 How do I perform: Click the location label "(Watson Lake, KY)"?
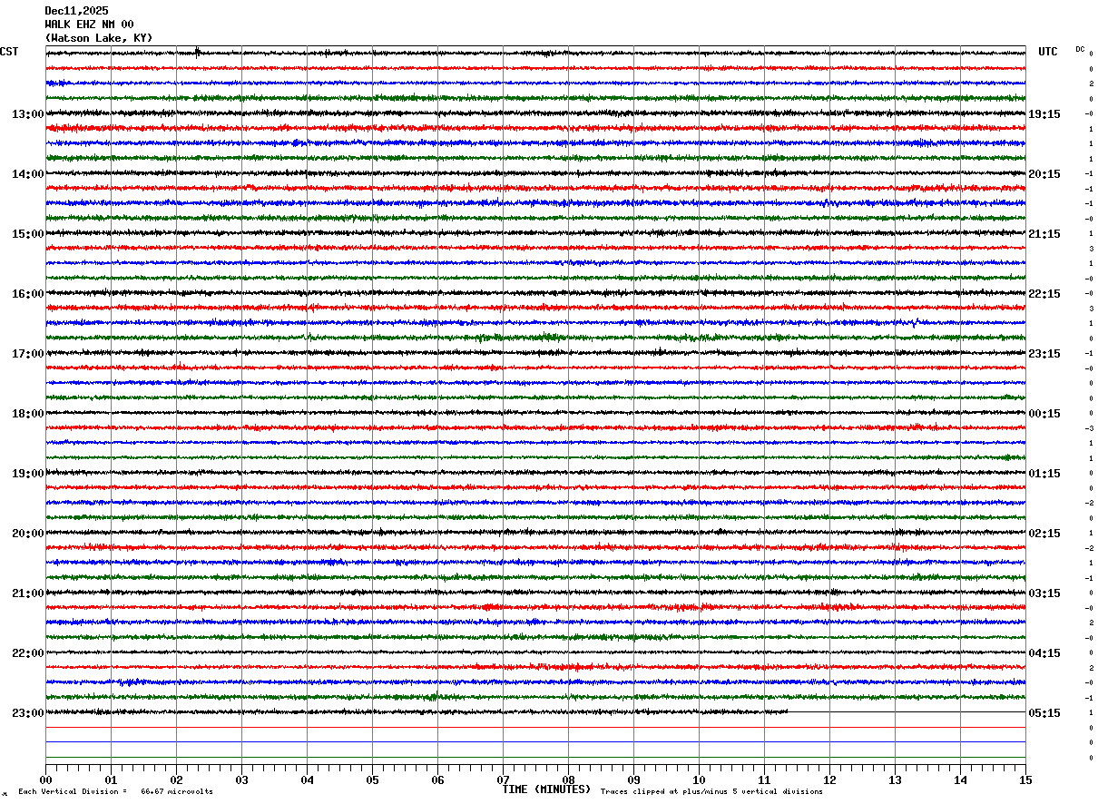(x=99, y=38)
